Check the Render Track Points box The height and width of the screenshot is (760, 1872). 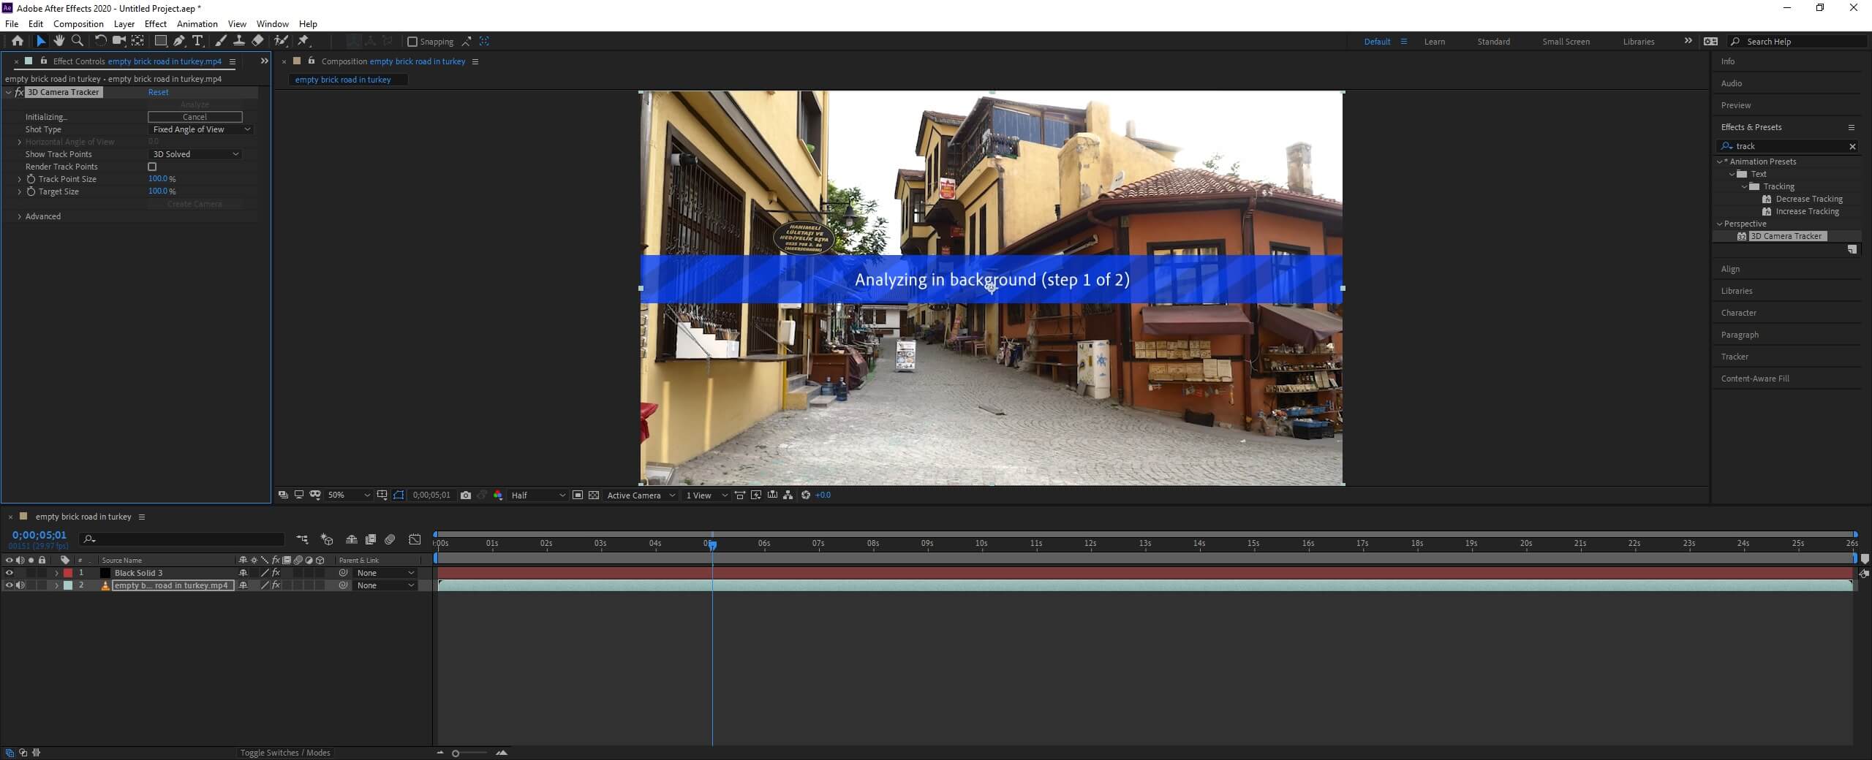click(x=152, y=167)
